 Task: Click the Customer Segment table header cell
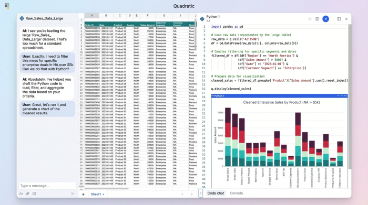click(164, 24)
